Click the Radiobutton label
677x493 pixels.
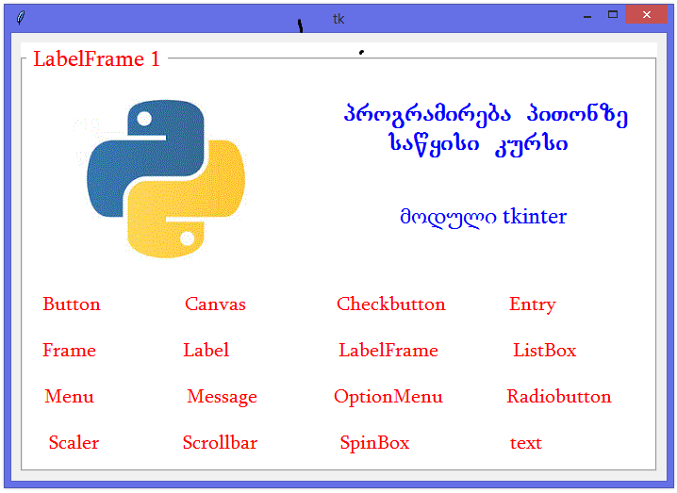pos(559,396)
